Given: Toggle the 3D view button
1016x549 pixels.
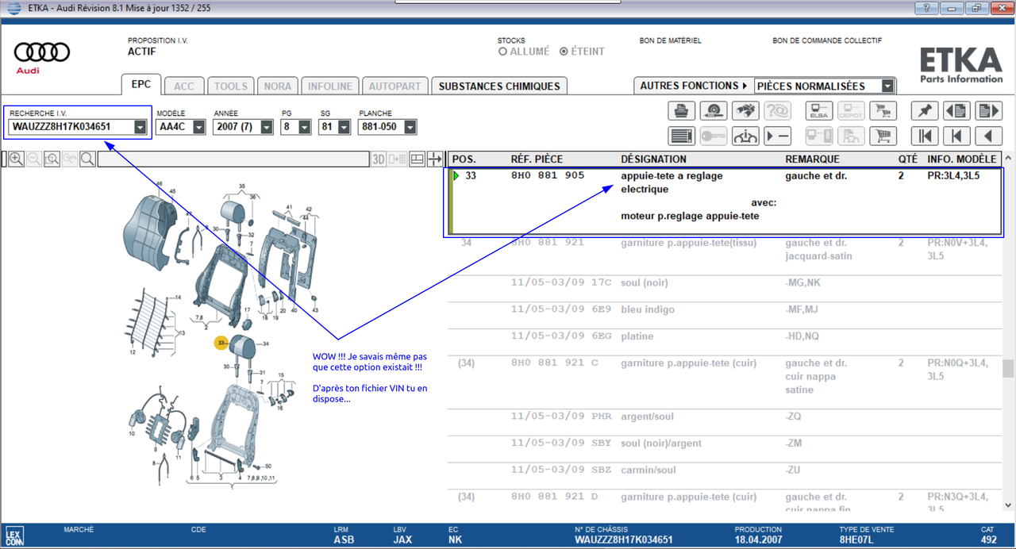Looking at the screenshot, I should (x=379, y=159).
